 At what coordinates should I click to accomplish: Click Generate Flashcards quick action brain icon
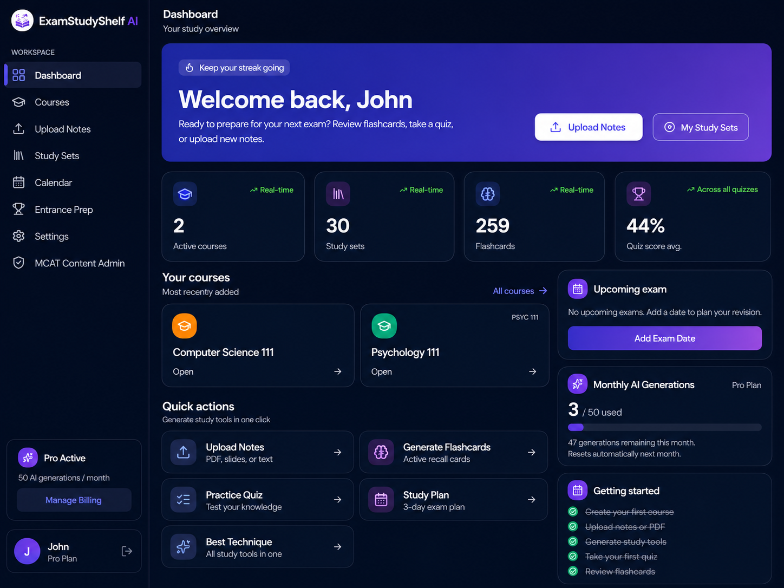click(x=381, y=452)
